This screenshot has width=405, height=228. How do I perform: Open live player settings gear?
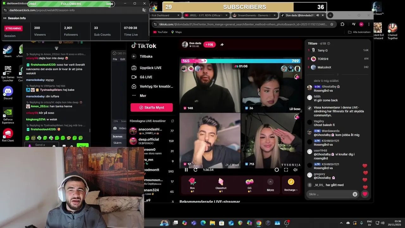pyautogui.click(x=277, y=170)
